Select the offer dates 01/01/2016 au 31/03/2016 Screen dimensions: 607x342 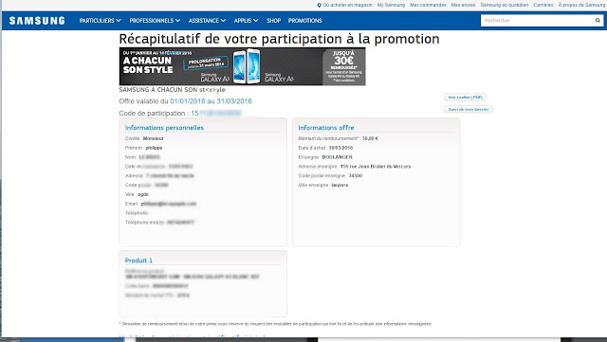(211, 101)
